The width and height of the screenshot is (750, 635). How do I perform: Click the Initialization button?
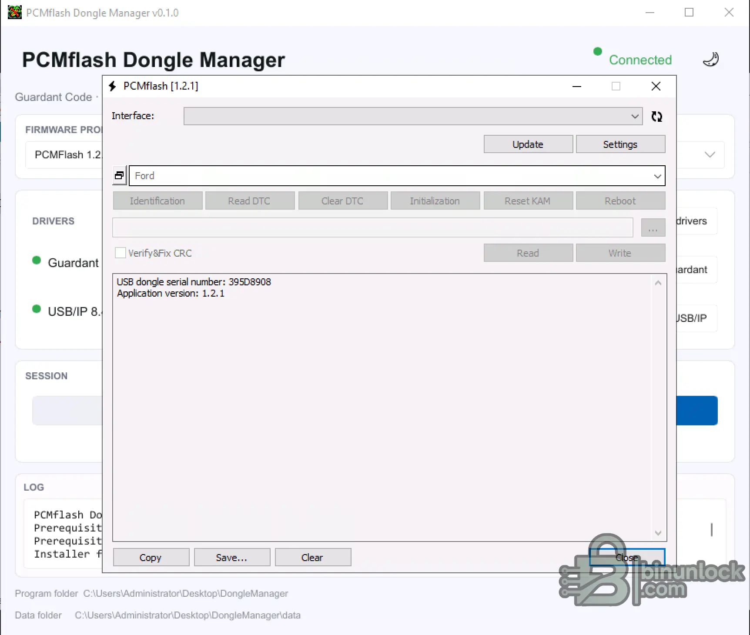(x=435, y=201)
